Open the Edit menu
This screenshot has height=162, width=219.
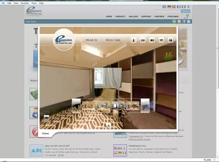(9, 3)
